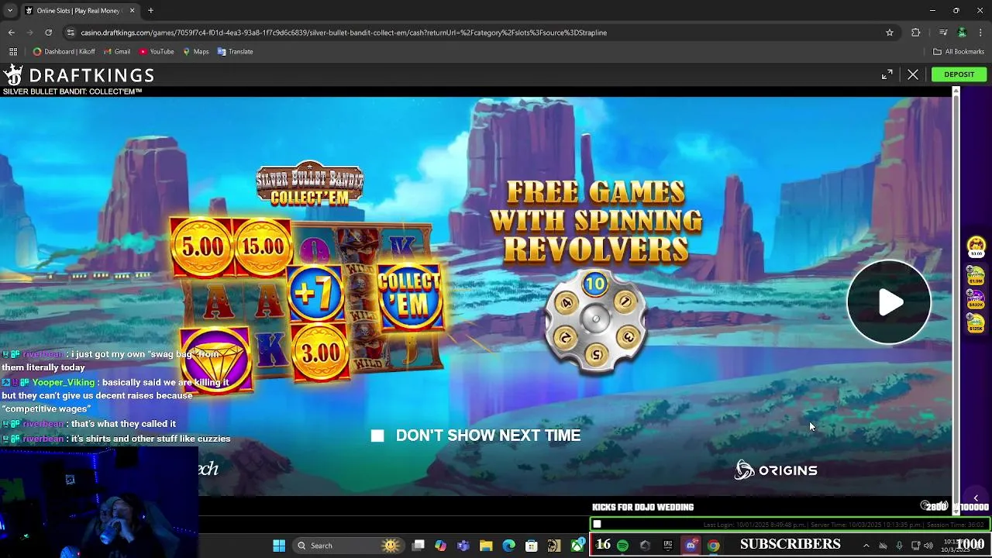Image resolution: width=992 pixels, height=558 pixels.
Task: Select the $1.9M jackpot badge
Action: click(976, 275)
